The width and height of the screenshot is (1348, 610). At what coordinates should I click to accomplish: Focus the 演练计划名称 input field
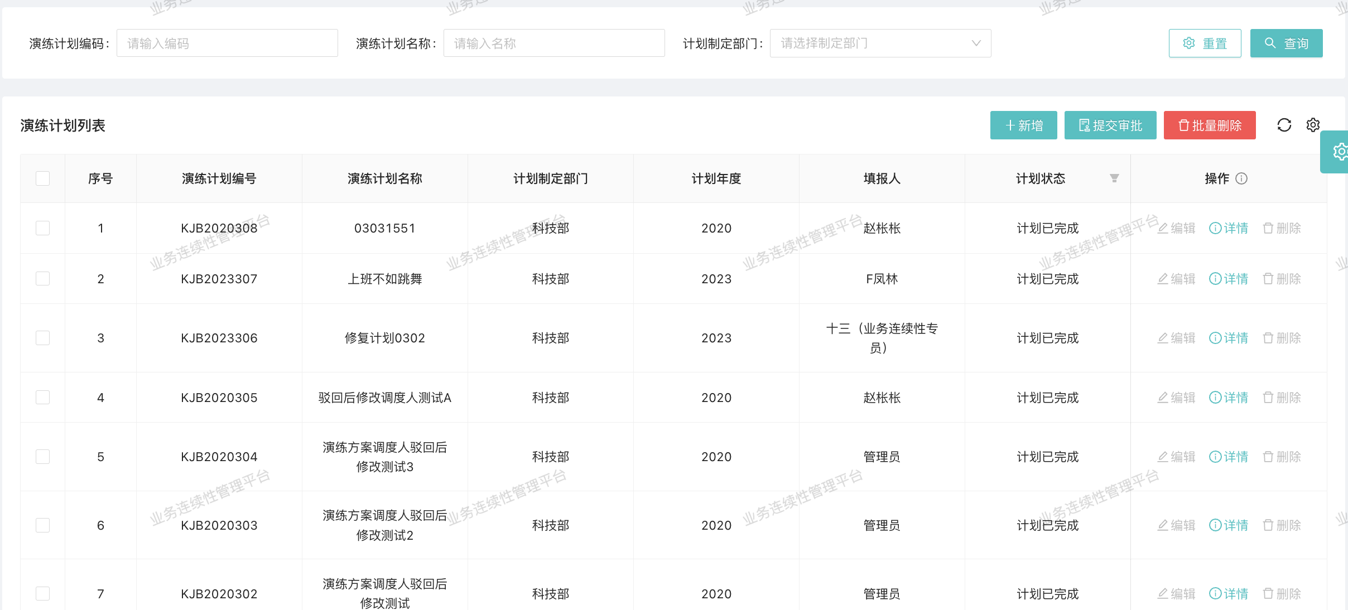(554, 43)
